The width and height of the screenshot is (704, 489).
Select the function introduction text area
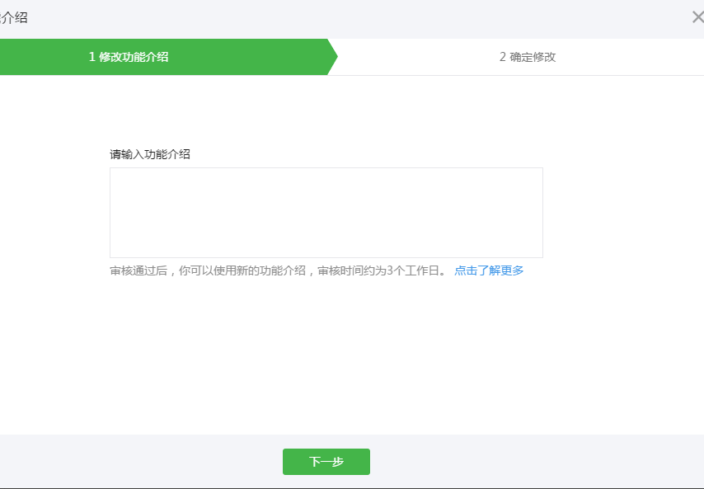[326, 212]
